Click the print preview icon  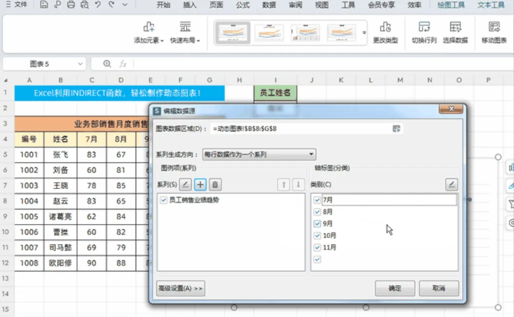84,4
